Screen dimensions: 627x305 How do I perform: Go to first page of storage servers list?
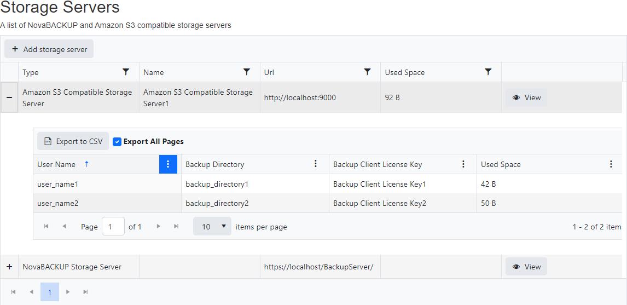(x=13, y=292)
